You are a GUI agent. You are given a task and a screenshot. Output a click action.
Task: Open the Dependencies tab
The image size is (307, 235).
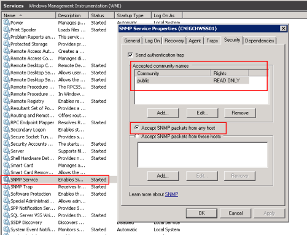click(x=260, y=41)
